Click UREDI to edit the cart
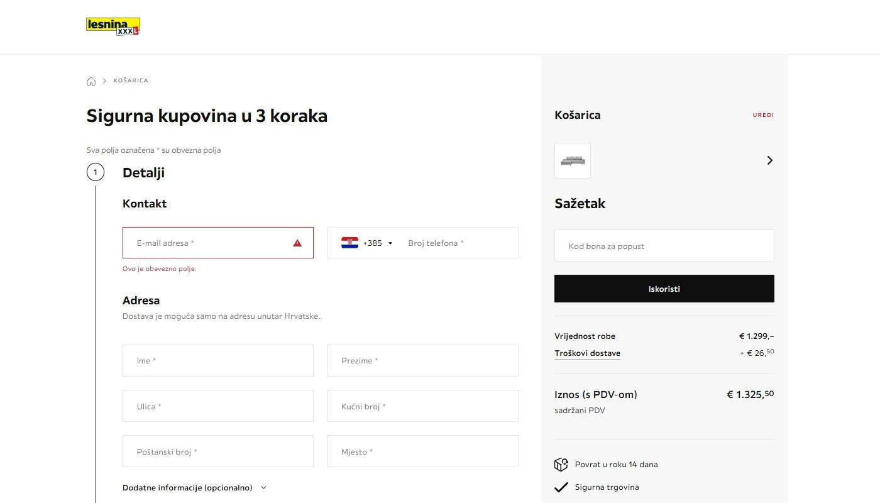This screenshot has height=503, width=880. pos(763,115)
